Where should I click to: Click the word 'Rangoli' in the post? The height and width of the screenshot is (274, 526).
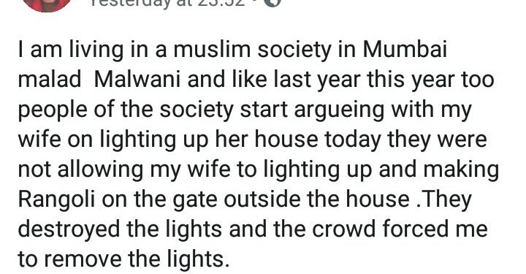[56, 199]
